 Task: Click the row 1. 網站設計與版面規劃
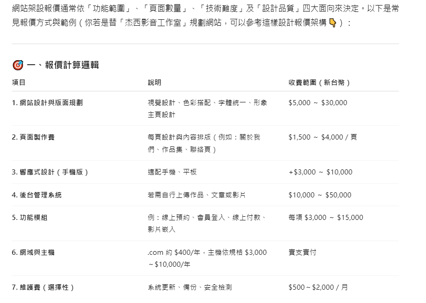point(205,108)
